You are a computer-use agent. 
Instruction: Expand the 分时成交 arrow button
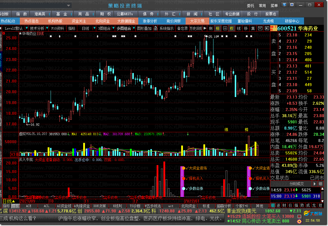tap(314, 184)
